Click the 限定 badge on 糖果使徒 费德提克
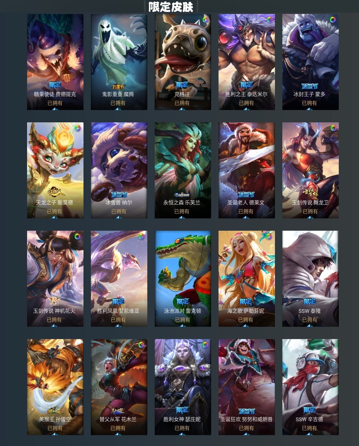Image resolution: width=359 pixels, height=446 pixels. (x=55, y=85)
